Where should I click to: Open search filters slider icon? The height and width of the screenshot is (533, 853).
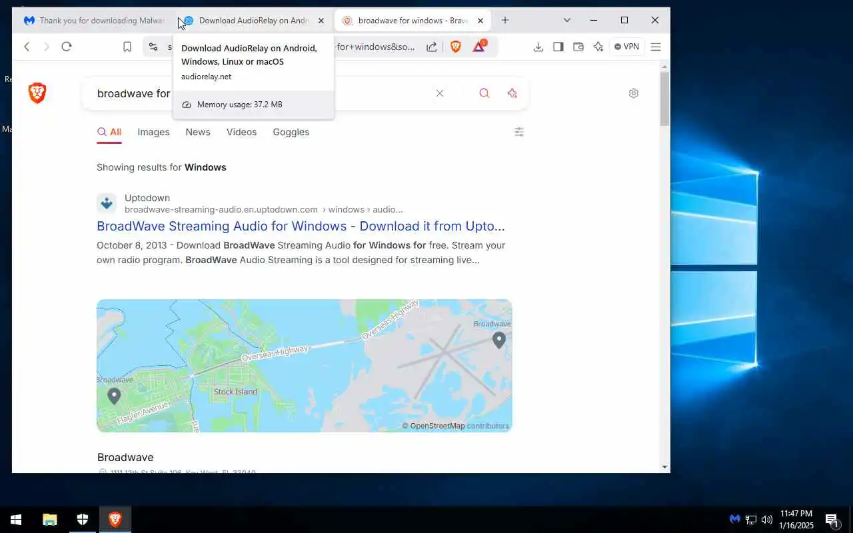point(519,132)
